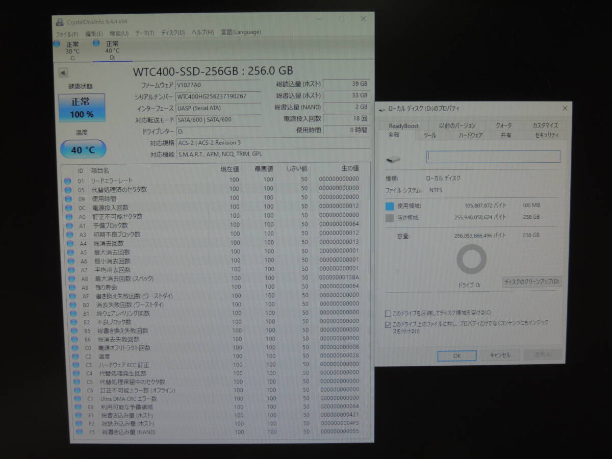Open the ファイル(F) menu
This screenshot has height=459, width=612.
(66, 34)
